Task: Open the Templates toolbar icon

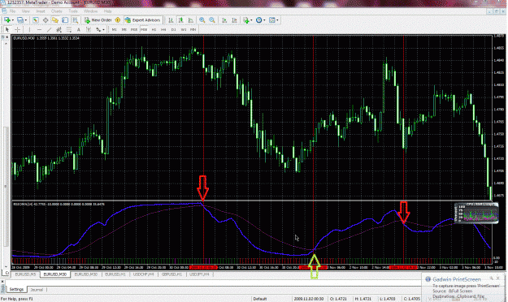Action: click(x=271, y=20)
